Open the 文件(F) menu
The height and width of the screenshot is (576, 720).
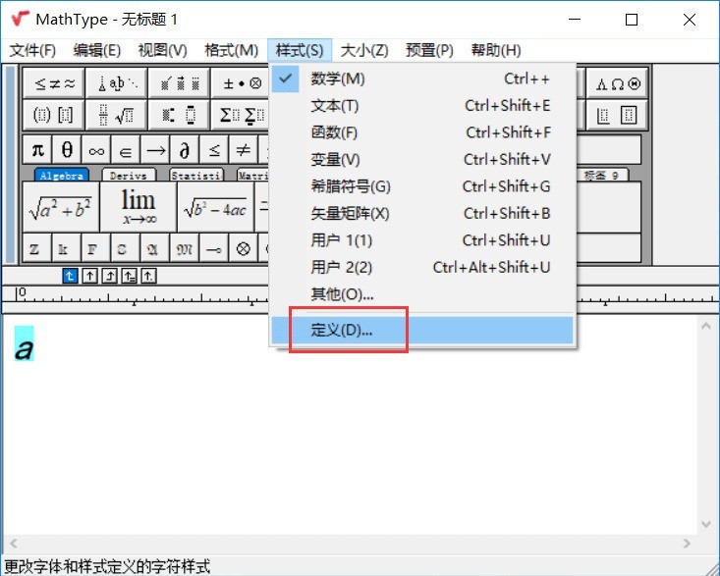[x=32, y=50]
